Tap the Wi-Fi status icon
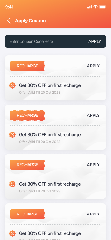This screenshot has width=111, height=240. 96,7
